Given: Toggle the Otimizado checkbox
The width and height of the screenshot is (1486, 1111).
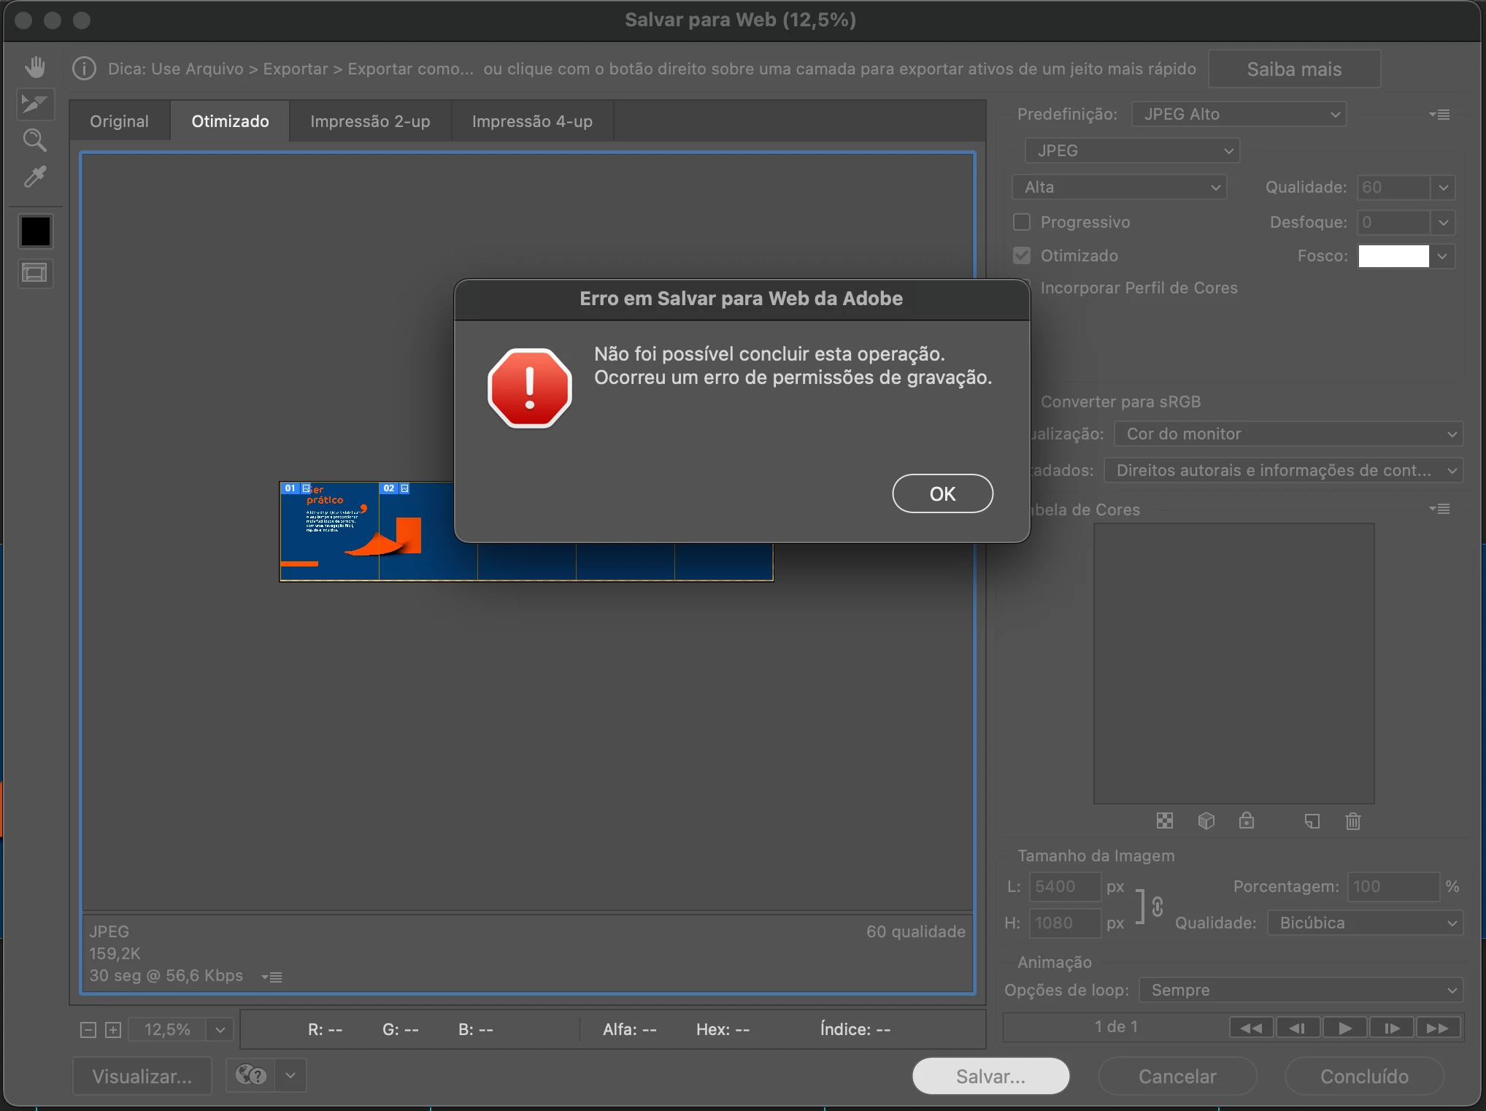Looking at the screenshot, I should point(1022,255).
